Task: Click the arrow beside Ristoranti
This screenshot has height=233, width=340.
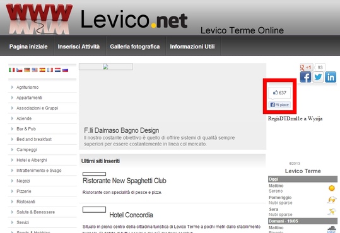Action: tap(12, 202)
